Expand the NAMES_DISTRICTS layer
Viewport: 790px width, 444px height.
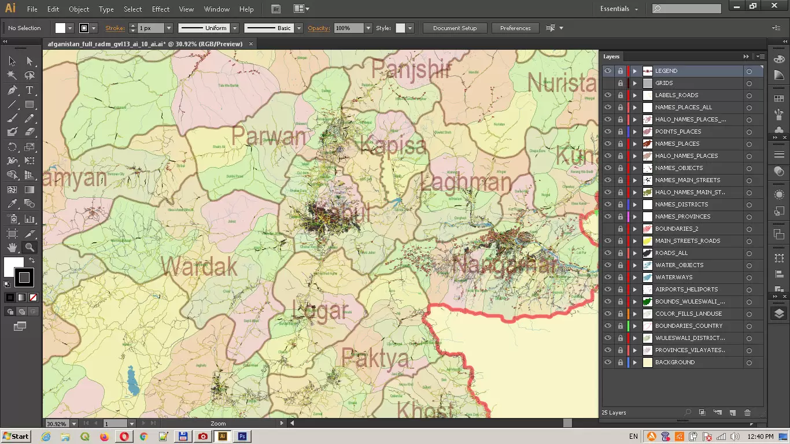[x=634, y=205]
